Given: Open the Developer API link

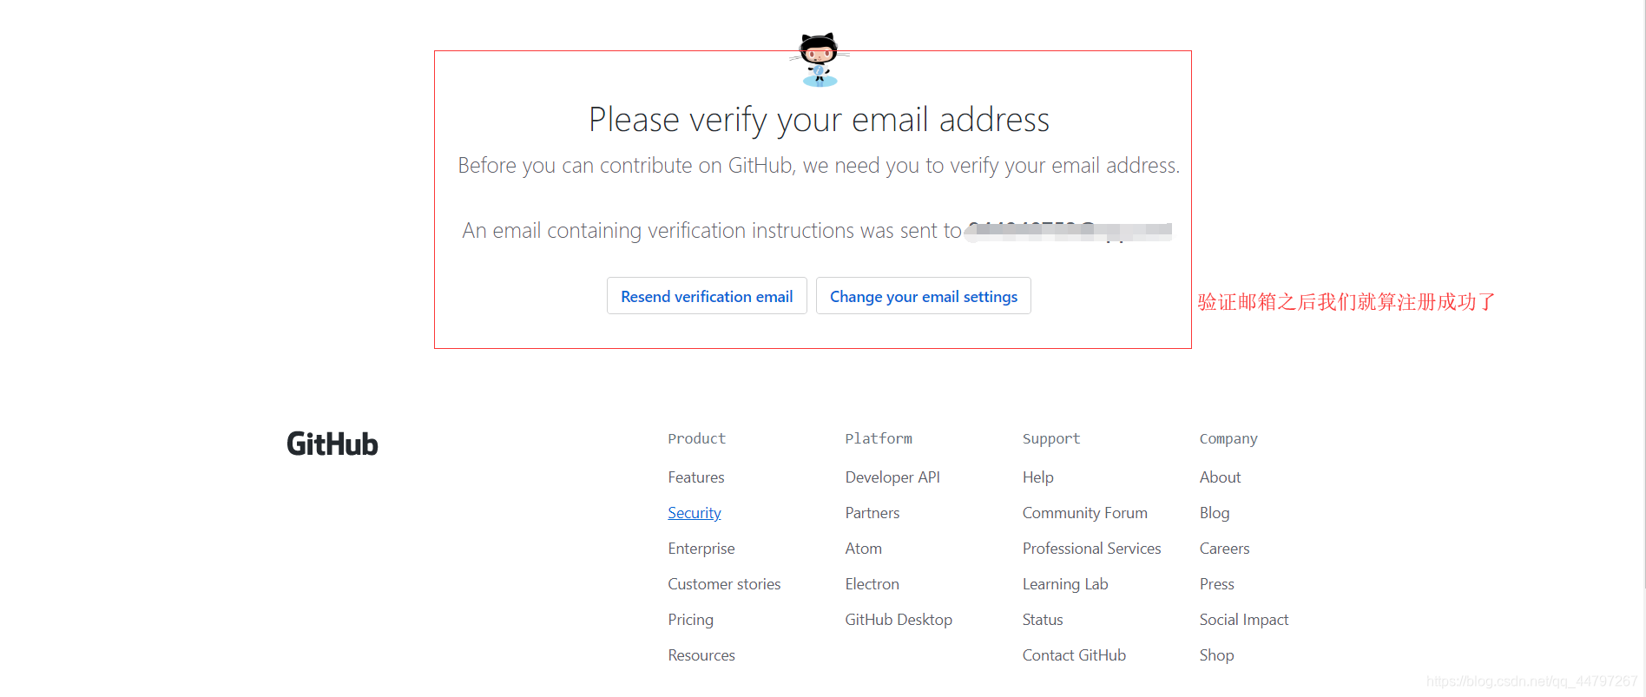Looking at the screenshot, I should pyautogui.click(x=892, y=477).
